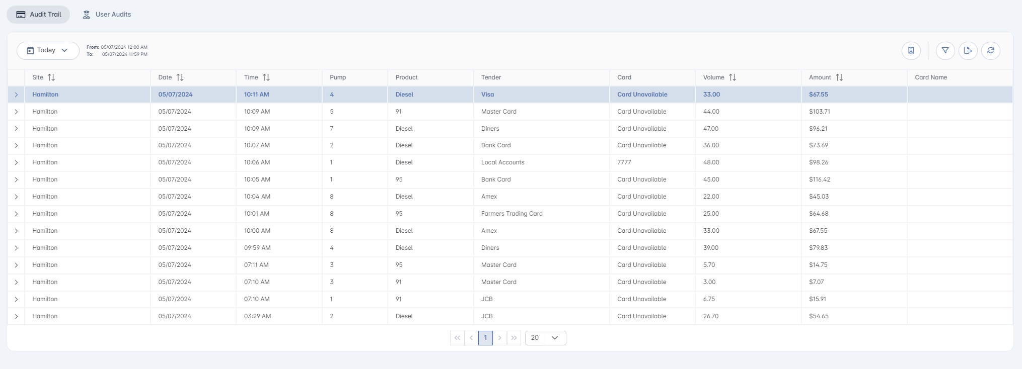
Task: Select the Audit Trail tab
Action: pyautogui.click(x=39, y=15)
